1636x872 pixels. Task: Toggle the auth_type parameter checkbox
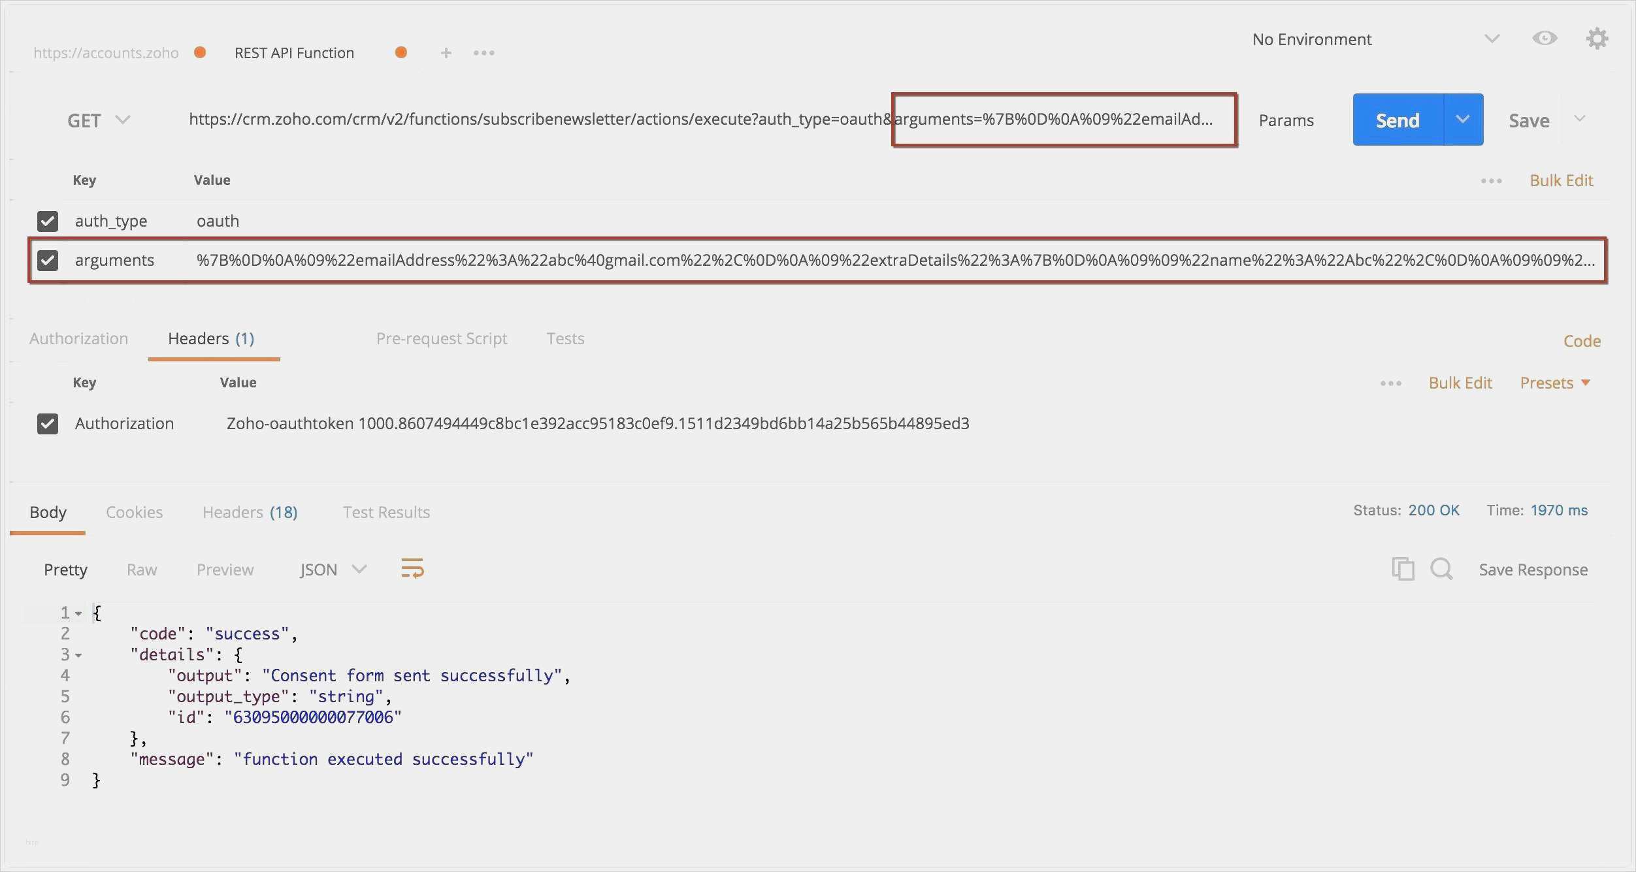point(48,221)
